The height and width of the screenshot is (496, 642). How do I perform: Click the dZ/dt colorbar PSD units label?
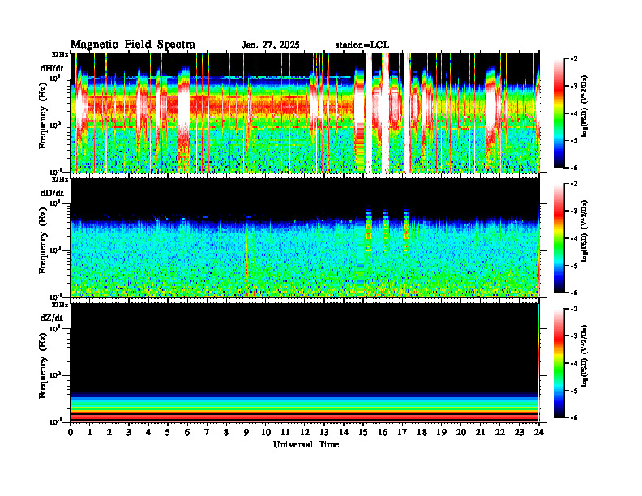[584, 356]
